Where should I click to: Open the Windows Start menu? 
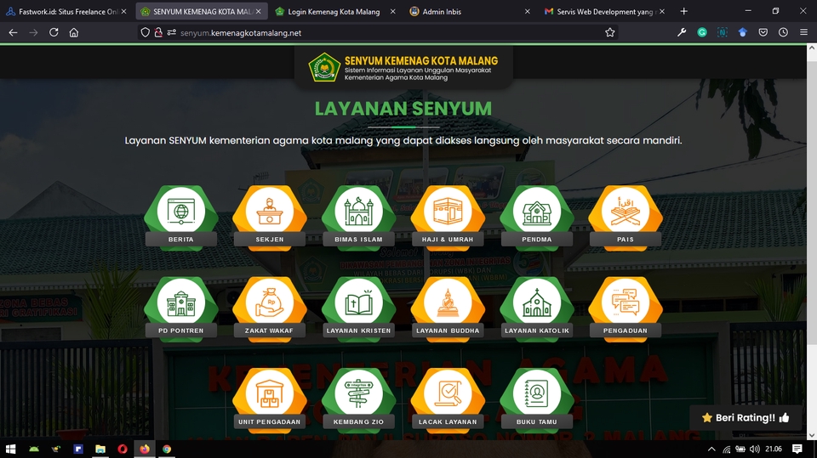pyautogui.click(x=10, y=449)
